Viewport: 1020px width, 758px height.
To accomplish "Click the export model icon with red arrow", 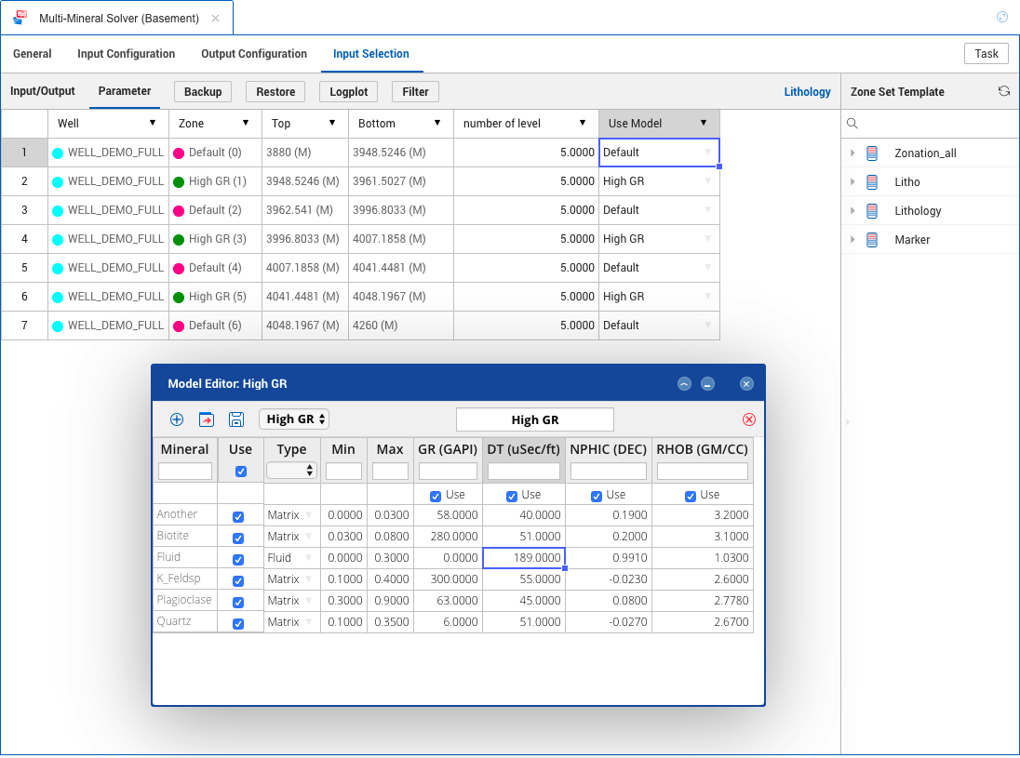I will (x=207, y=419).
